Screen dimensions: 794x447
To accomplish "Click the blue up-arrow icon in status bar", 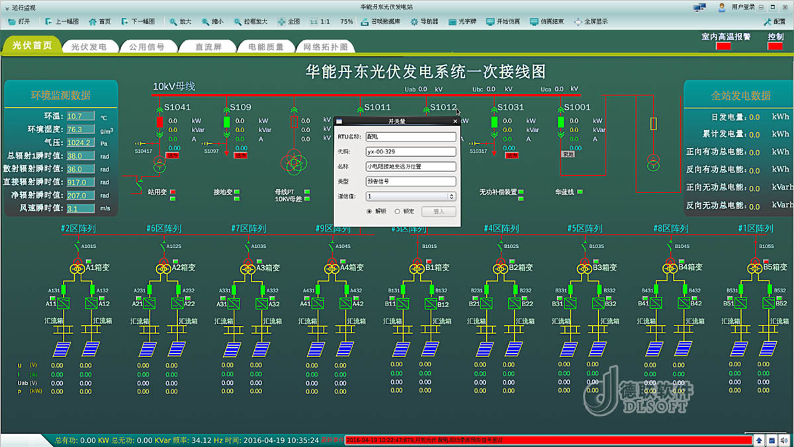I will (x=759, y=440).
